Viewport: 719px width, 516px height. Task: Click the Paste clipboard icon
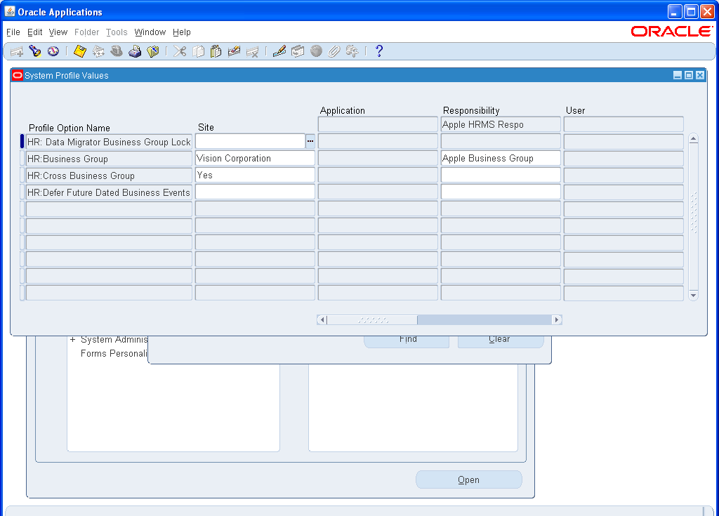pos(216,51)
